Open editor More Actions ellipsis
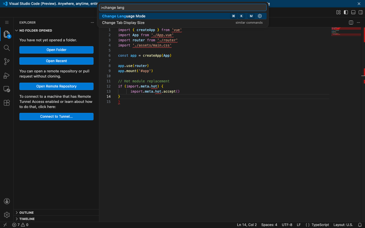The width and height of the screenshot is (365, 228). 358,23
